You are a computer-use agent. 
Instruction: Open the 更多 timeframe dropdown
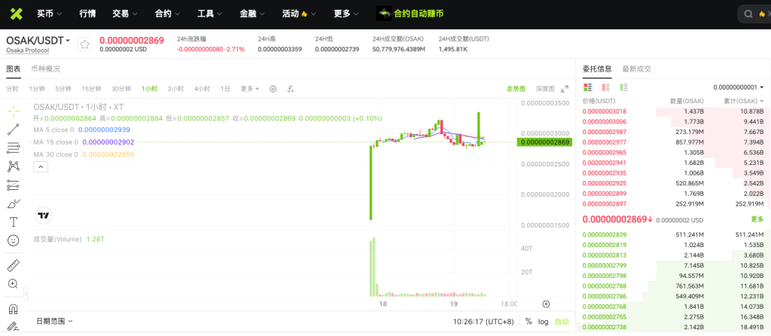(250, 89)
